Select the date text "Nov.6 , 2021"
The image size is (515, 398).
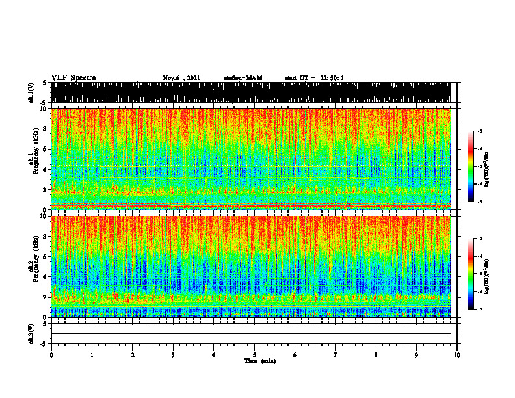[181, 78]
